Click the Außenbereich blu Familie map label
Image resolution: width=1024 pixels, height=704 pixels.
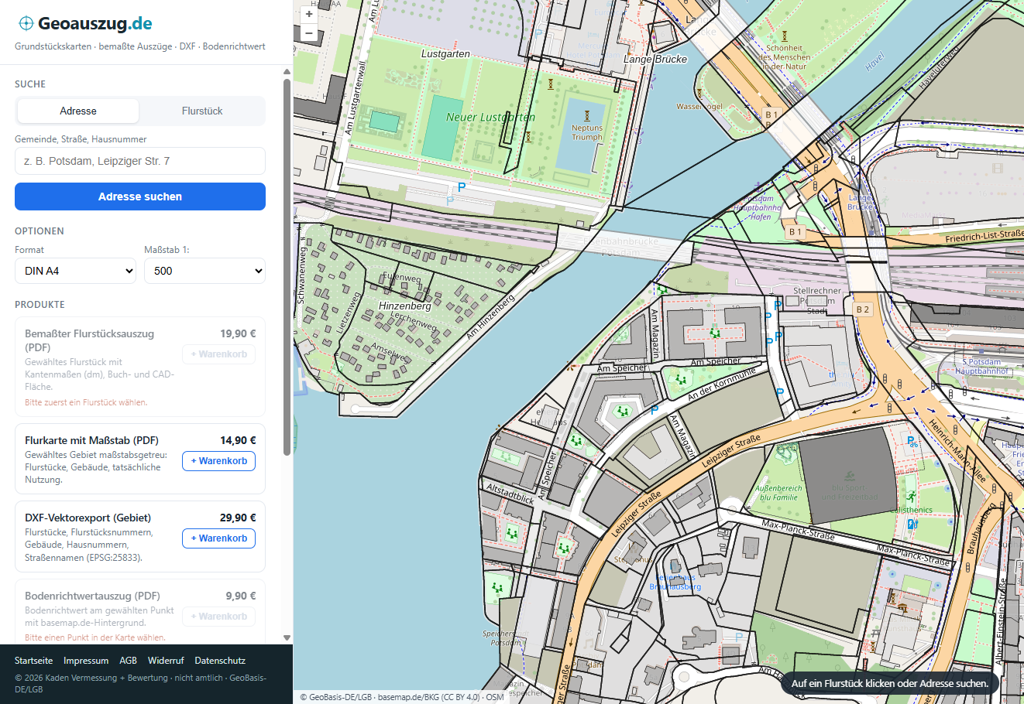[x=778, y=493]
